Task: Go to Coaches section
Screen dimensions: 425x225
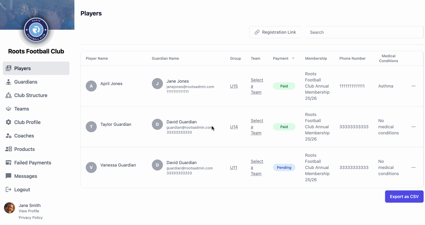Action: [x=36, y=136]
